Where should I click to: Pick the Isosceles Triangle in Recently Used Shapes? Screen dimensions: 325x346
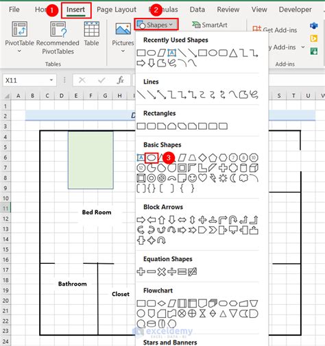233,53
